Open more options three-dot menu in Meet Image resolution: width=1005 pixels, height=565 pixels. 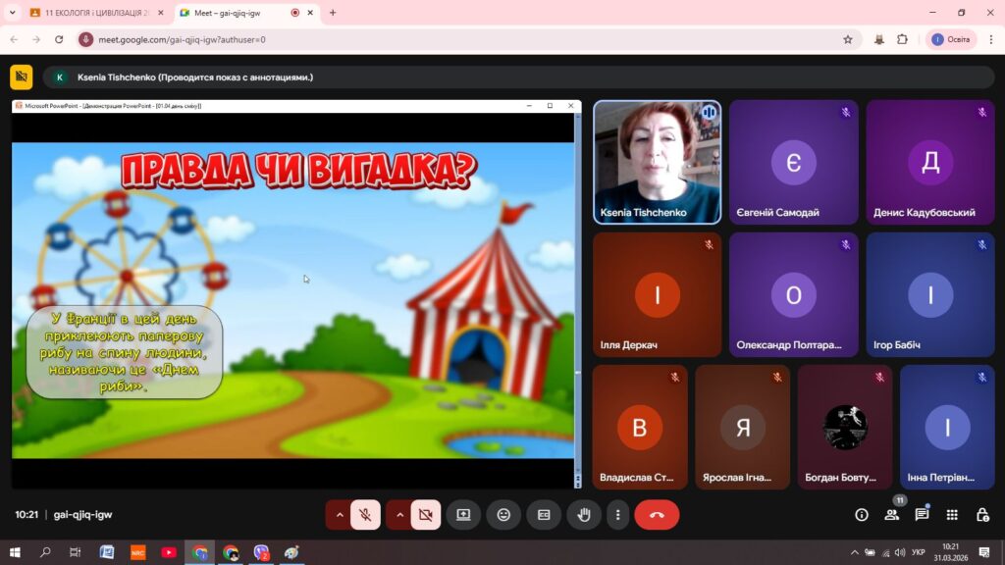[x=617, y=514]
